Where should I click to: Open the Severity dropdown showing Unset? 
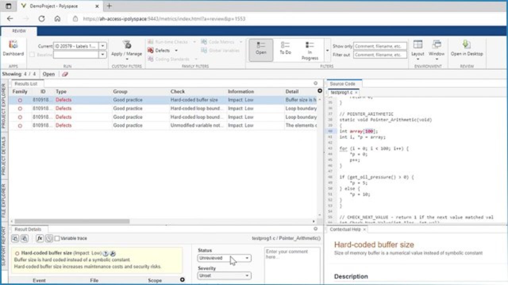[224, 275]
